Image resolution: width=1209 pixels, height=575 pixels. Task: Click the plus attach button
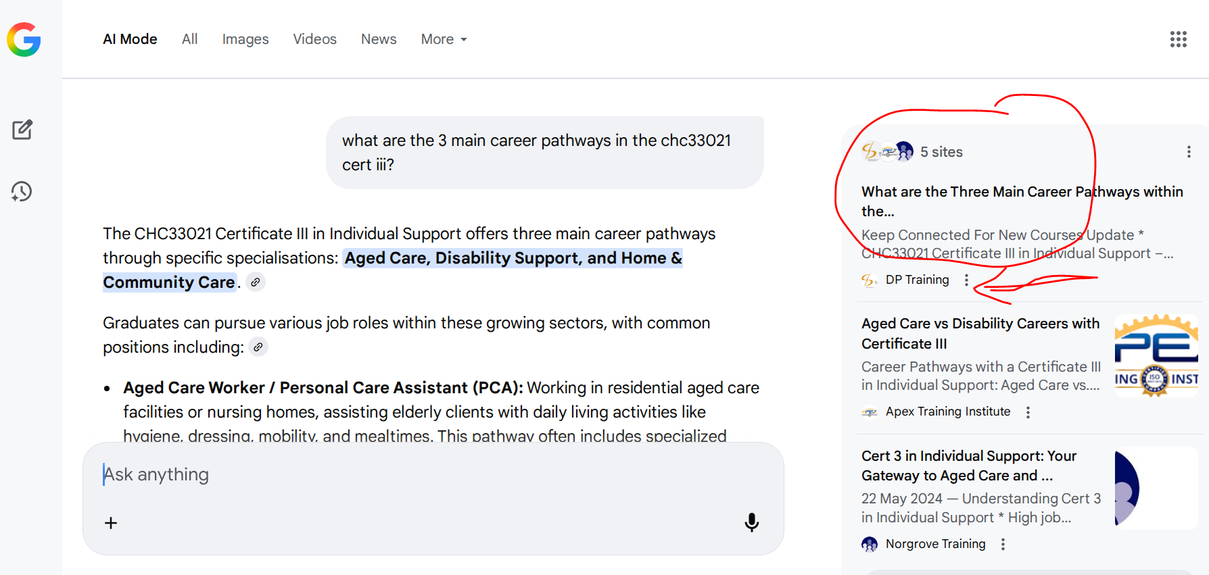click(111, 523)
